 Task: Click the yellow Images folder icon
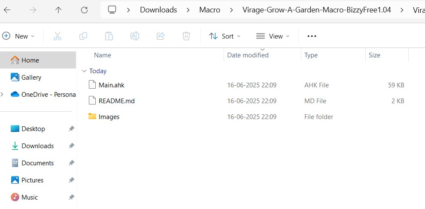(x=92, y=116)
